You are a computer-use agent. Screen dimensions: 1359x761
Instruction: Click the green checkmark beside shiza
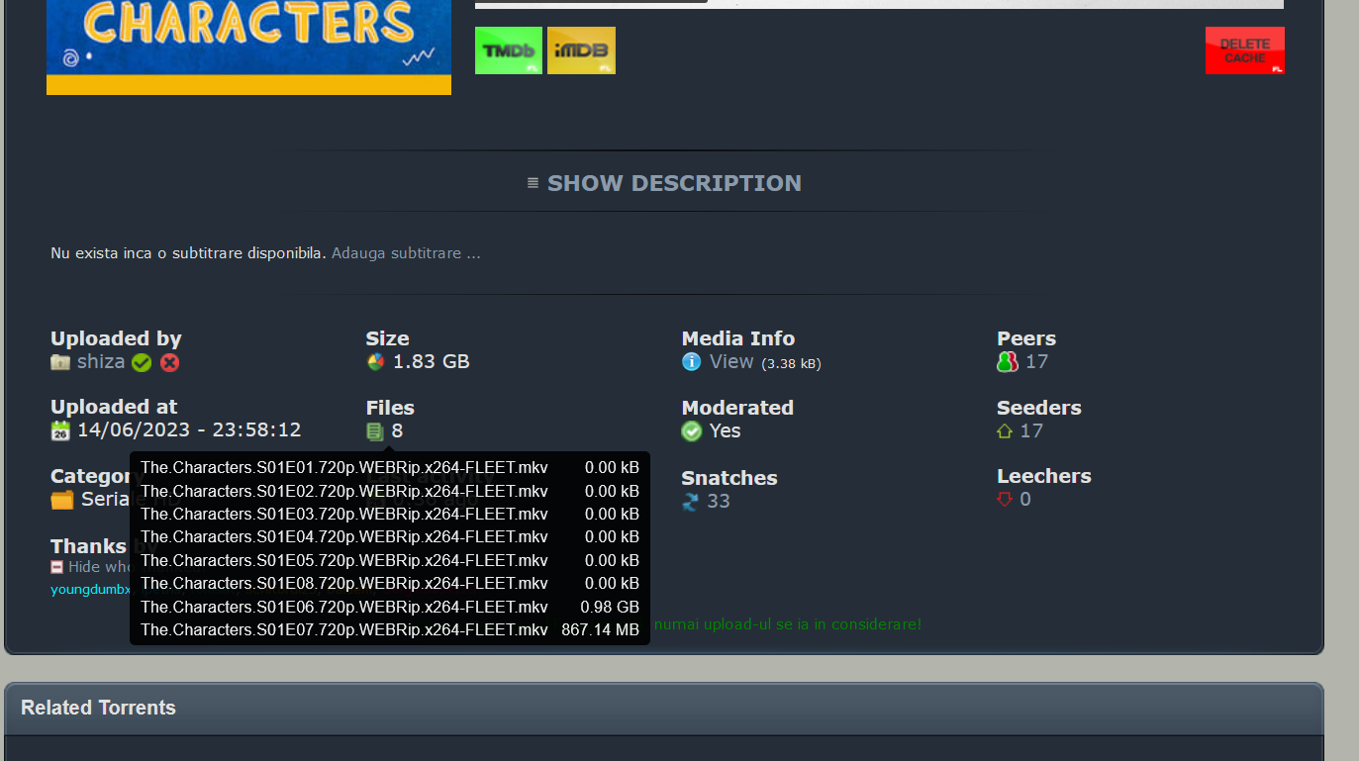point(142,363)
